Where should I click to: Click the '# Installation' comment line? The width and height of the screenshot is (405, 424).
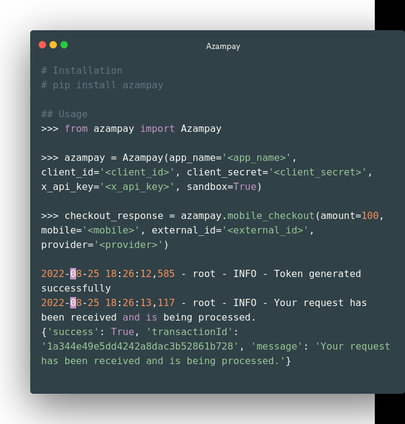[82, 71]
